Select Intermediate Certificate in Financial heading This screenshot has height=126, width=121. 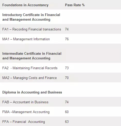[x=32, y=56]
